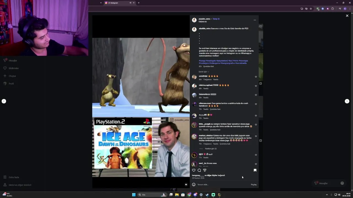Go to the next post arrow
This screenshot has width=353, height=198.
point(347,101)
